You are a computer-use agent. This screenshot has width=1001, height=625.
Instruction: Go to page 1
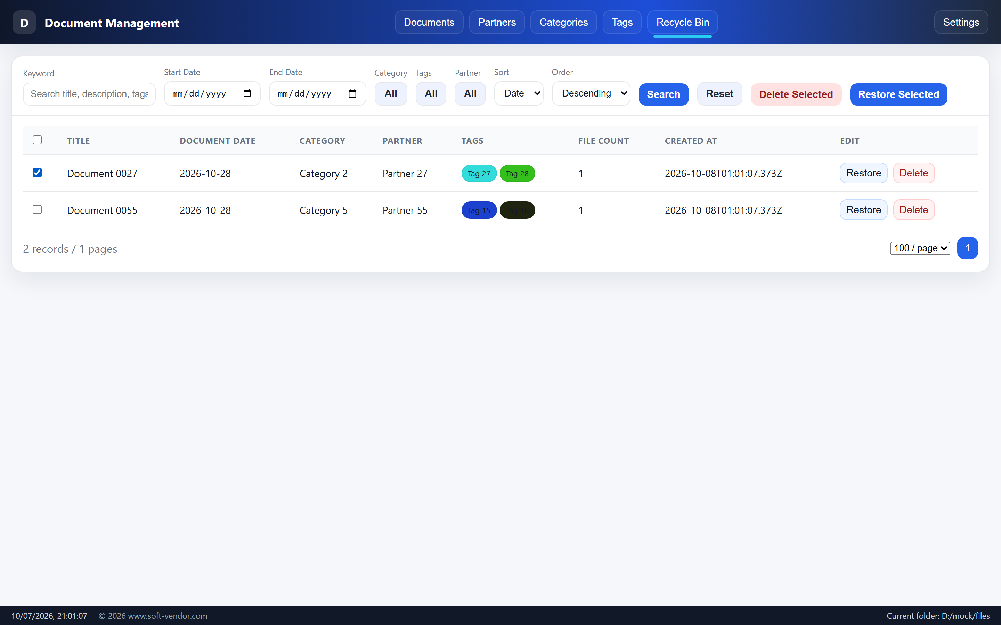[967, 248]
